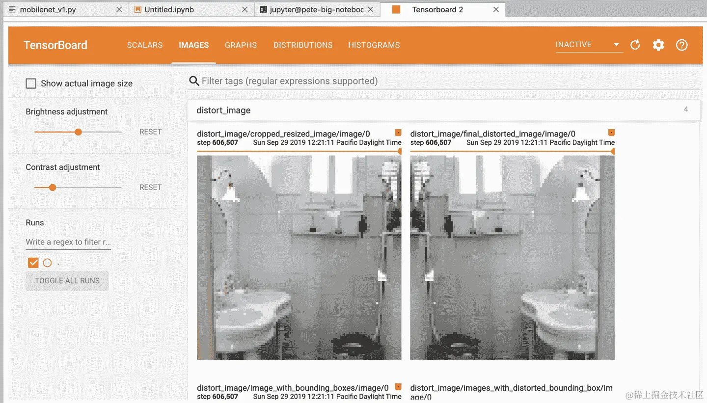Switch to jupyter@pete-big-notebook terminal tab
707x403 pixels.
[x=317, y=9]
